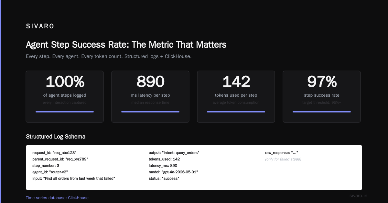This screenshot has height=203, width=388.
Task: Click the progress bar under 100%
Action: click(65, 112)
